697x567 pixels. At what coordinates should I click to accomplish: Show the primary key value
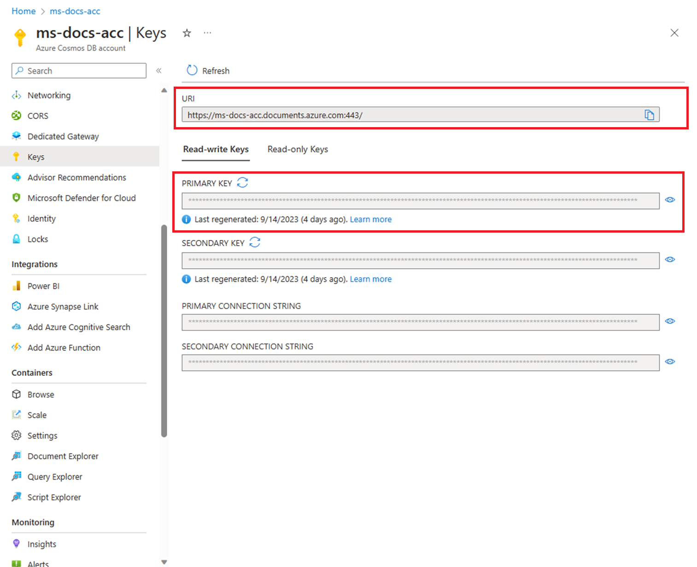[x=670, y=200]
